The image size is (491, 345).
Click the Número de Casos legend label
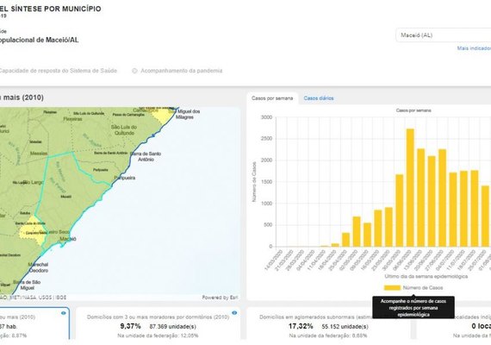423,288
